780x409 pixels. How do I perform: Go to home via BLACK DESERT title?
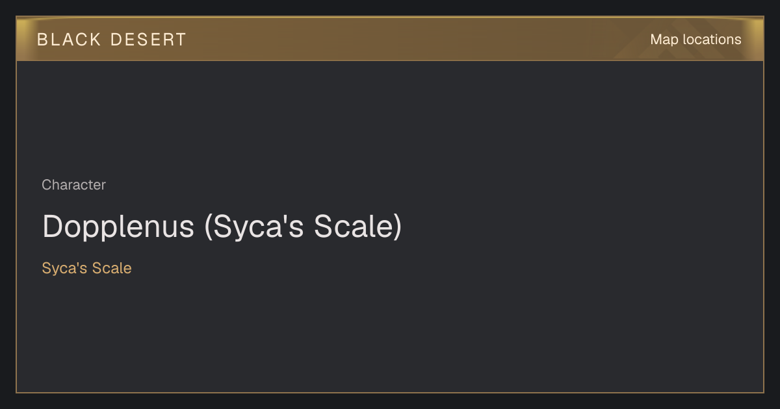[x=112, y=40]
